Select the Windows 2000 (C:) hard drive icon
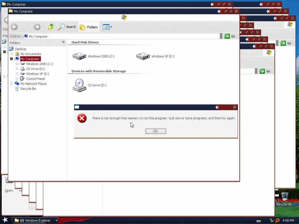299x224 pixels. click(79, 56)
